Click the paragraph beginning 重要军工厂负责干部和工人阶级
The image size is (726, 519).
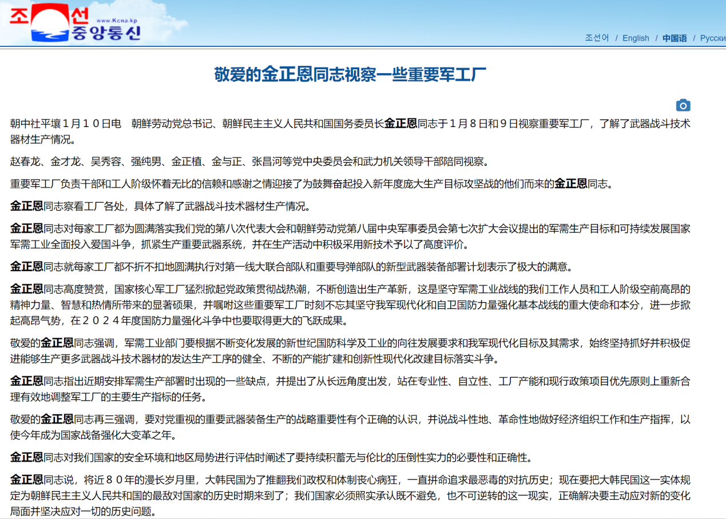pos(312,184)
